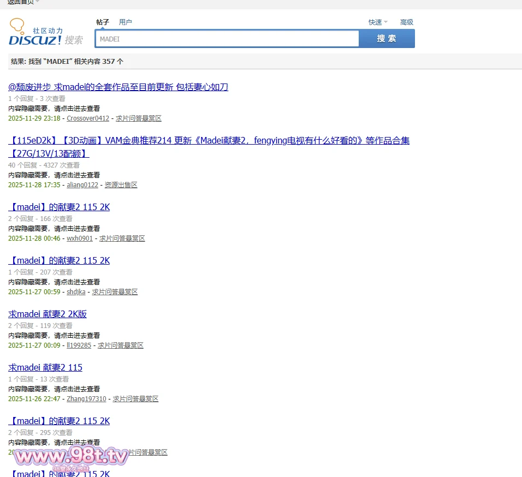Image resolution: width=522 pixels, height=477 pixels.
Task: Open 高级 advanced search
Action: (x=406, y=22)
